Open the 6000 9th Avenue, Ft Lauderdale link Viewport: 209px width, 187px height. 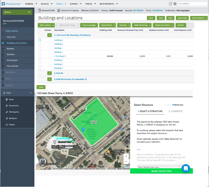click(x=70, y=79)
